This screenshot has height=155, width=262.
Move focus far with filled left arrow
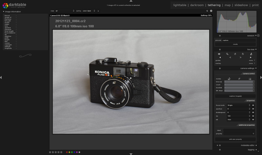tap(220, 58)
